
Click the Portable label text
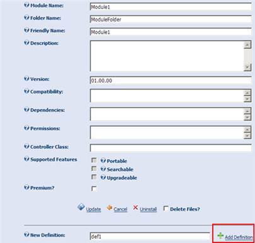pyautogui.click(x=117, y=161)
